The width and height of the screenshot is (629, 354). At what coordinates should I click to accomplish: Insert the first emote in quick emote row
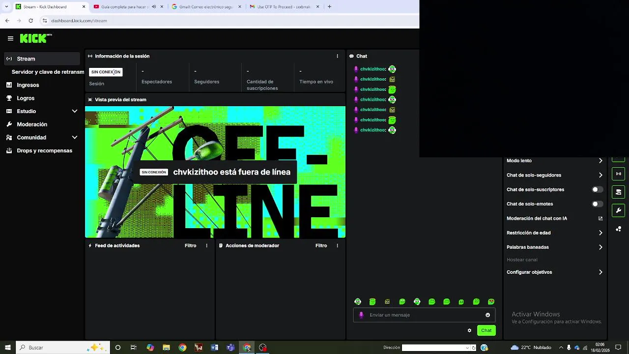(x=358, y=301)
